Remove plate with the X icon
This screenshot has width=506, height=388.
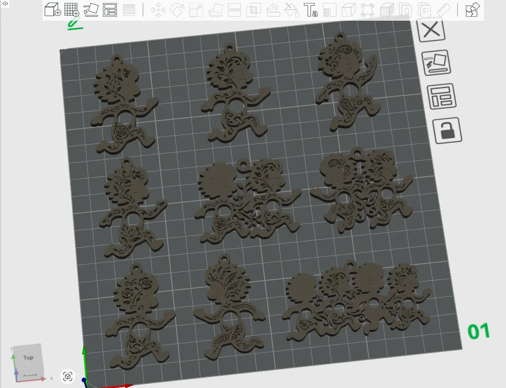(x=431, y=30)
